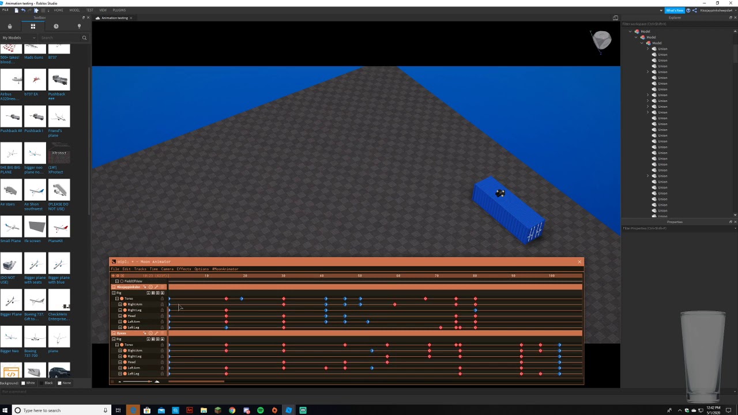Click the view orientation cube in viewport
This screenshot has height=415, width=738.
tap(601, 40)
